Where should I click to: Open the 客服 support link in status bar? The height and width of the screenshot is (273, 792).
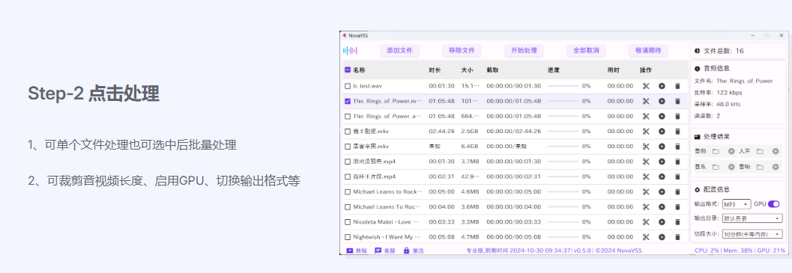point(385,251)
